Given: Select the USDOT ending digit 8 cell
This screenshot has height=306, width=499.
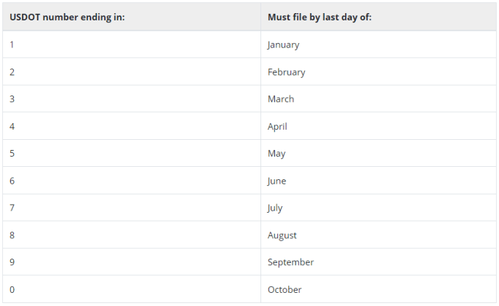Looking at the screenshot, I should pyautogui.click(x=12, y=235).
